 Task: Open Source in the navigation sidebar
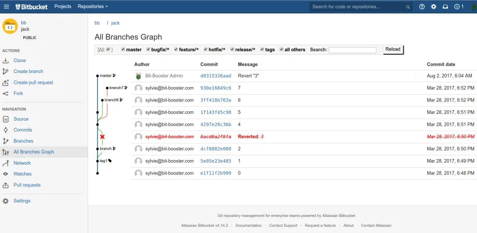(x=21, y=119)
